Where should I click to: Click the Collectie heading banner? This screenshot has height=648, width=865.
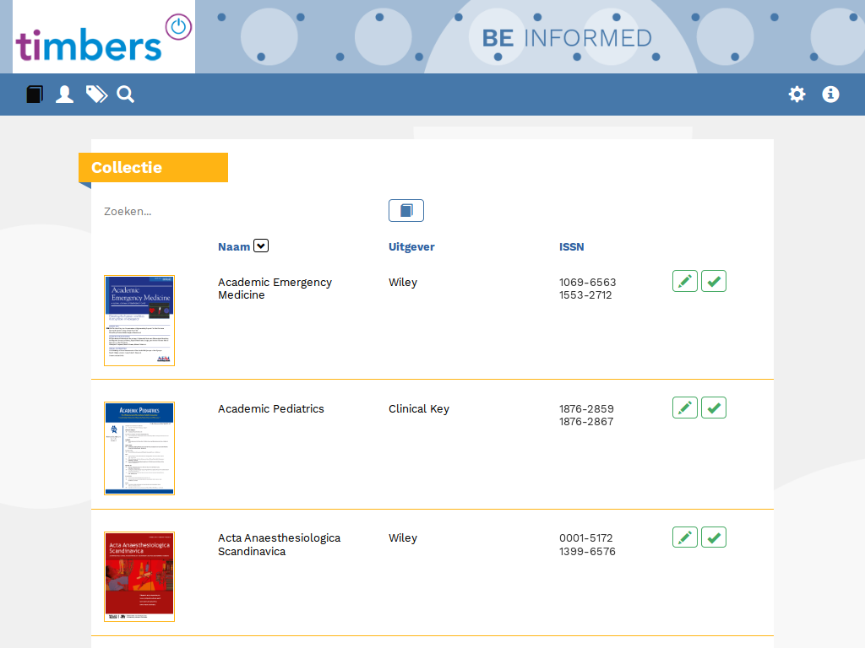[x=154, y=168]
